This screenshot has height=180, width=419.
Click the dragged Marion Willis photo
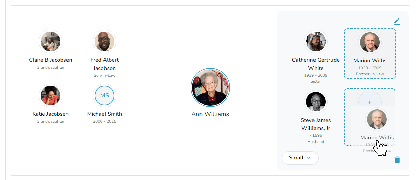377,119
